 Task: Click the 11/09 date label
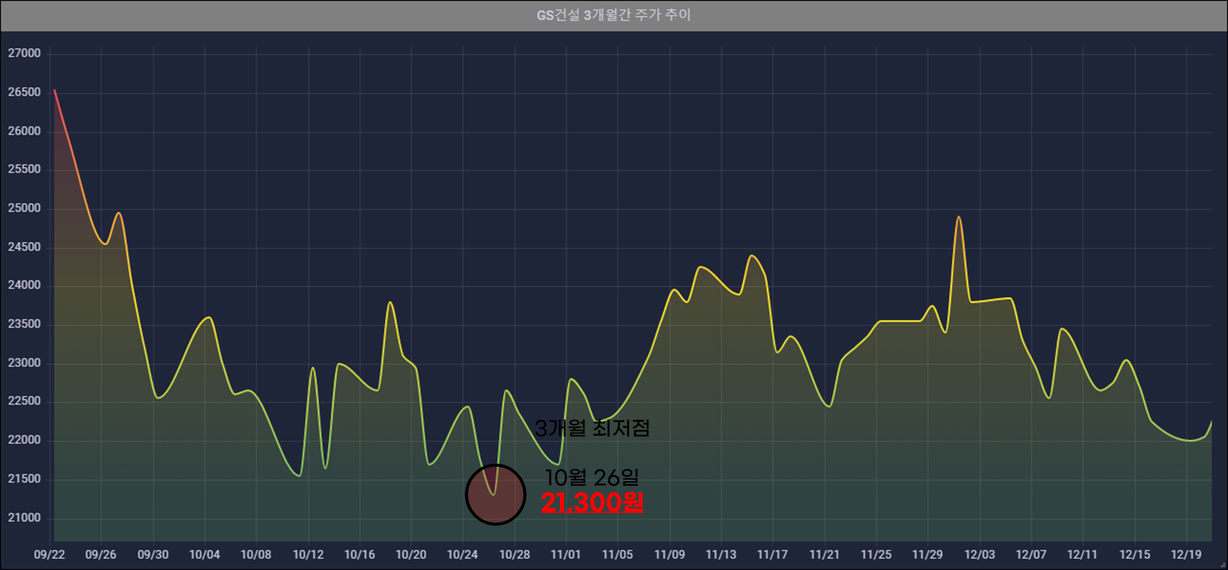point(670,555)
